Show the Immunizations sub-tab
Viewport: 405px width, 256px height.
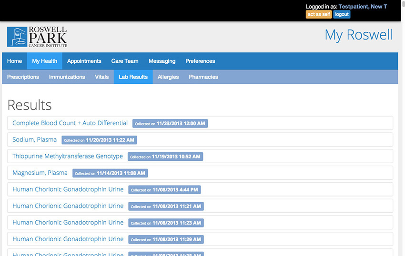pos(67,77)
